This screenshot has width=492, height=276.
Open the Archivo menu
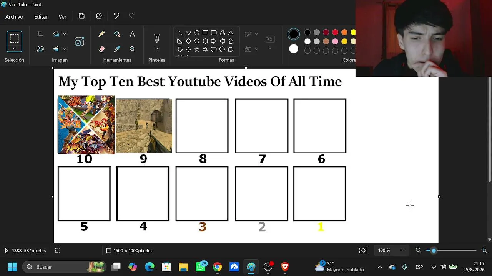(x=14, y=17)
